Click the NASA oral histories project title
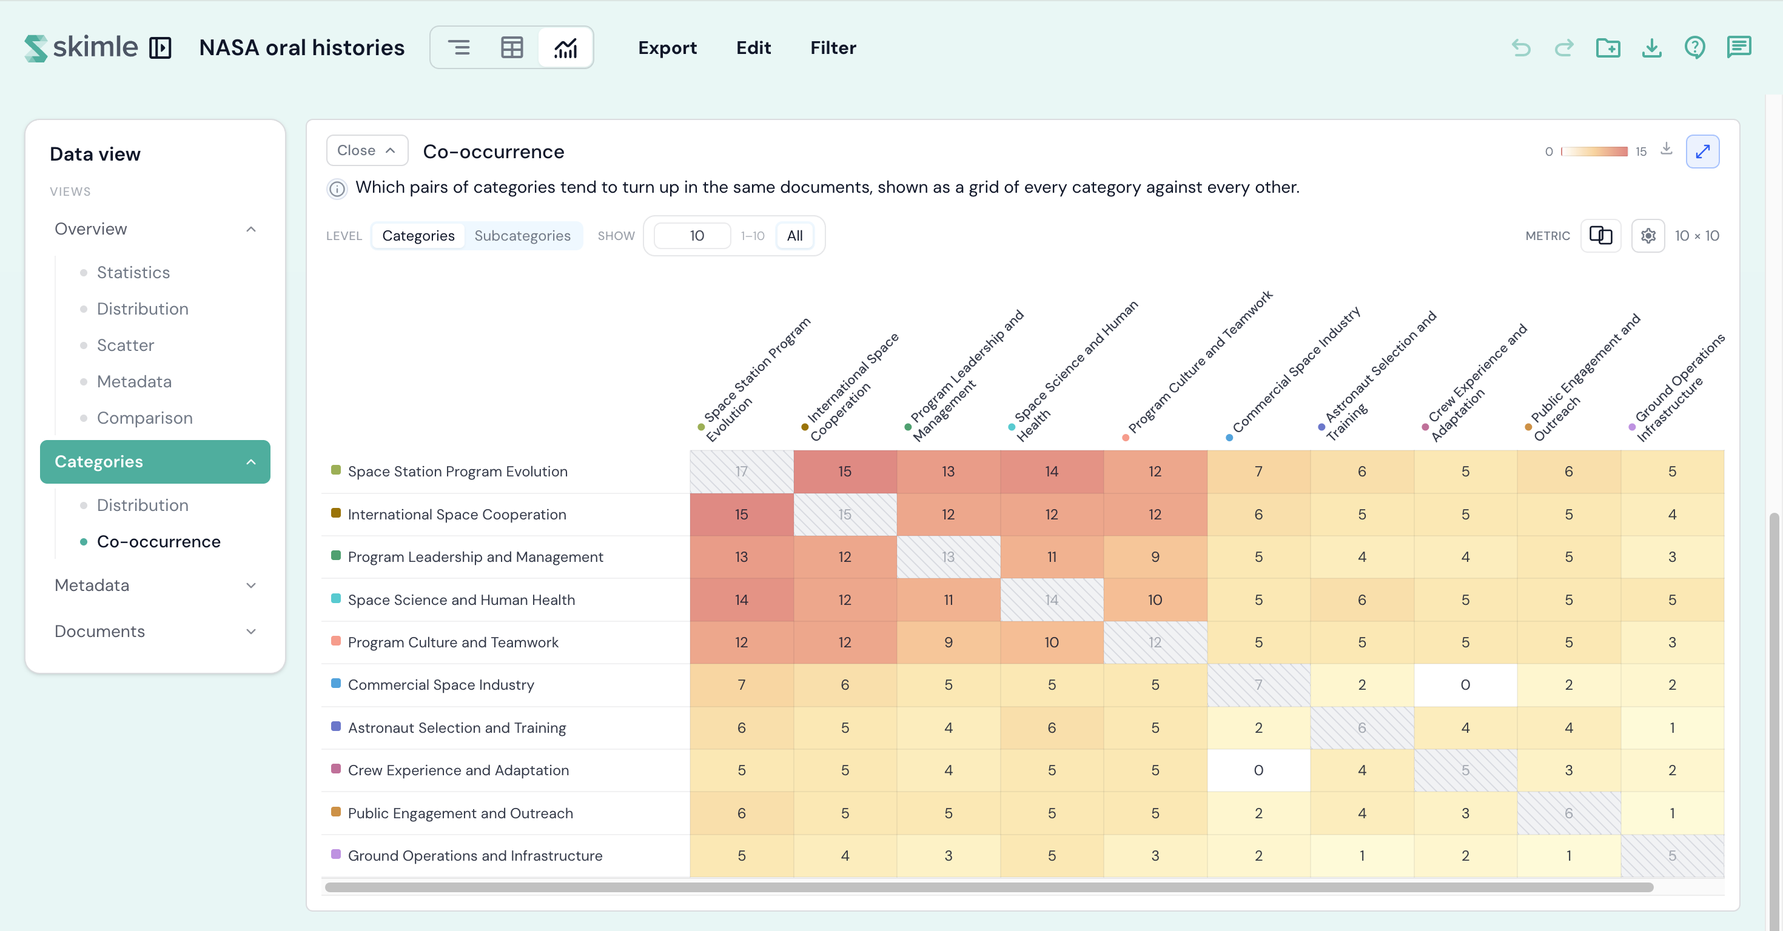1783x931 pixels. tap(302, 48)
